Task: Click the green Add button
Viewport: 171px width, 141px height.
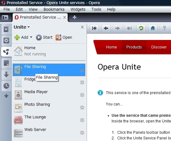Action: point(21,37)
